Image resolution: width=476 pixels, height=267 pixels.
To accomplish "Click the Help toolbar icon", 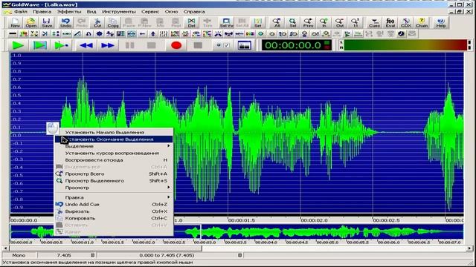I will tap(440, 23).
